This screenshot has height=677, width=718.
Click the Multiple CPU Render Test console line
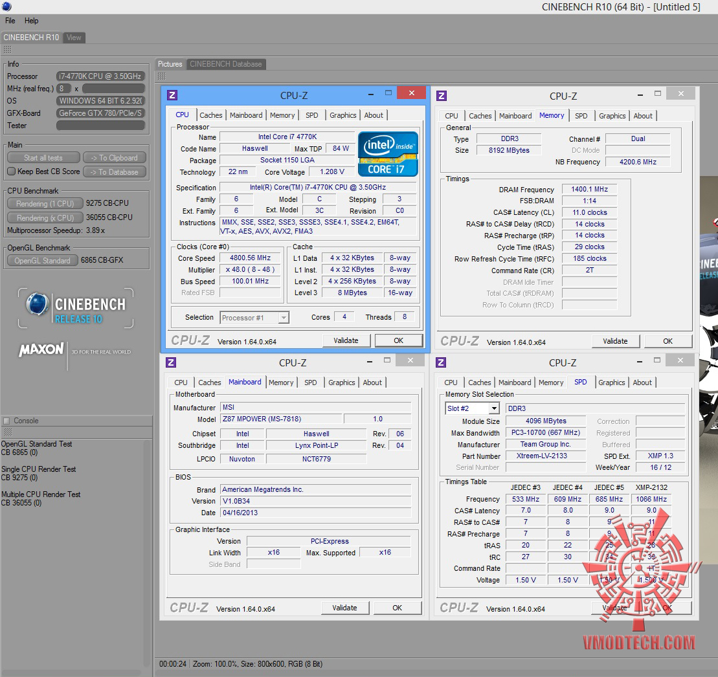click(41, 494)
